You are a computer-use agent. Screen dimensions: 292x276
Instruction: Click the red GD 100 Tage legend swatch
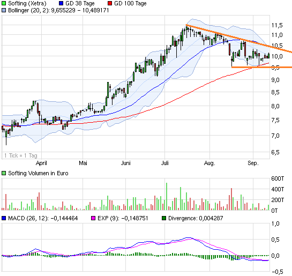coord(110,3)
